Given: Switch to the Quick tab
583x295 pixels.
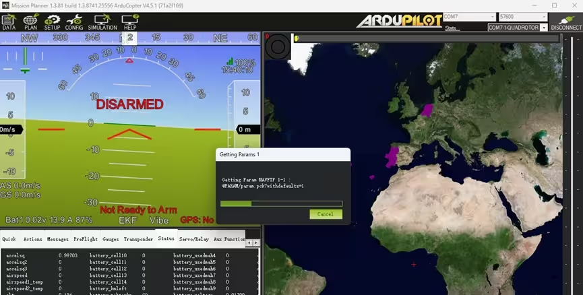Looking at the screenshot, I should (9, 239).
